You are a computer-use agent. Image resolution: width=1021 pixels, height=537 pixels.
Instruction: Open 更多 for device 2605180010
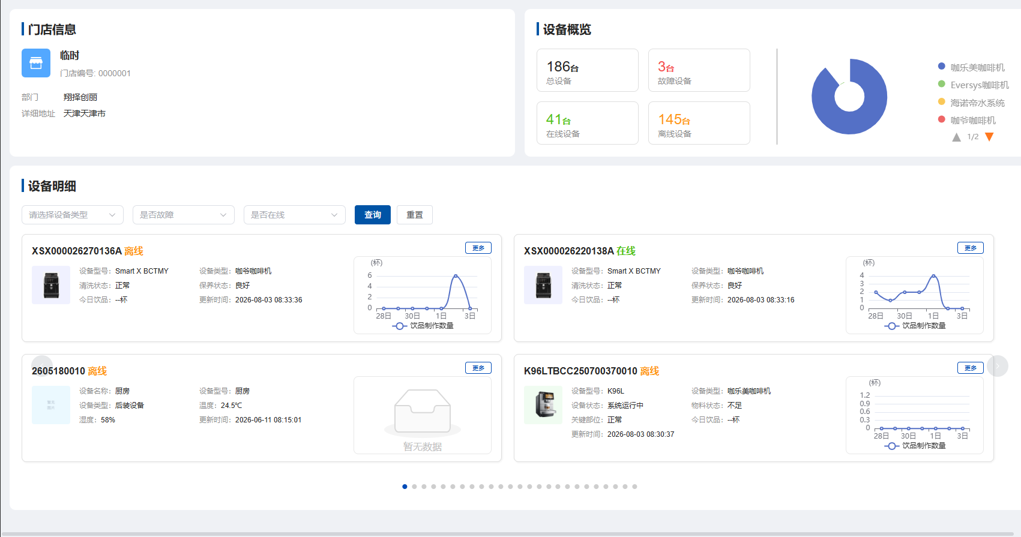click(x=478, y=368)
